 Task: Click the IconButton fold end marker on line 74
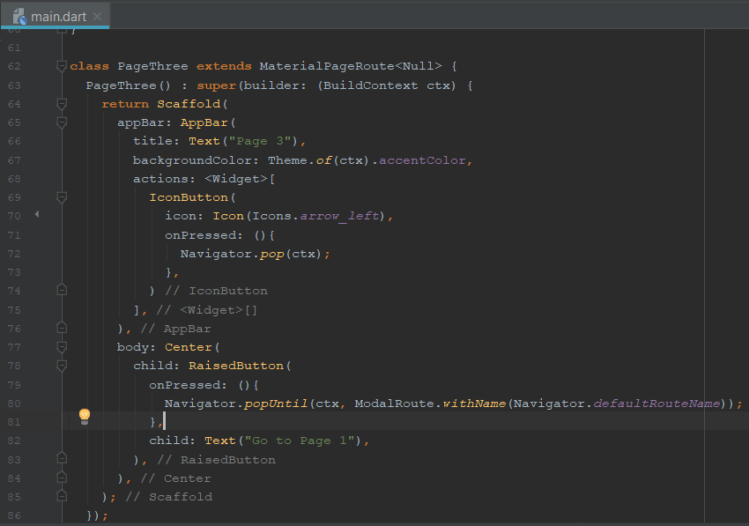62,290
